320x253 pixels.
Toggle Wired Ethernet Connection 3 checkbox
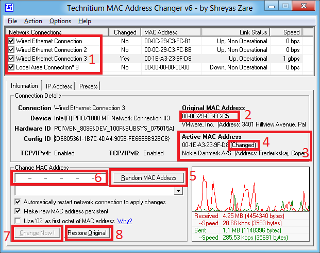coord(11,59)
